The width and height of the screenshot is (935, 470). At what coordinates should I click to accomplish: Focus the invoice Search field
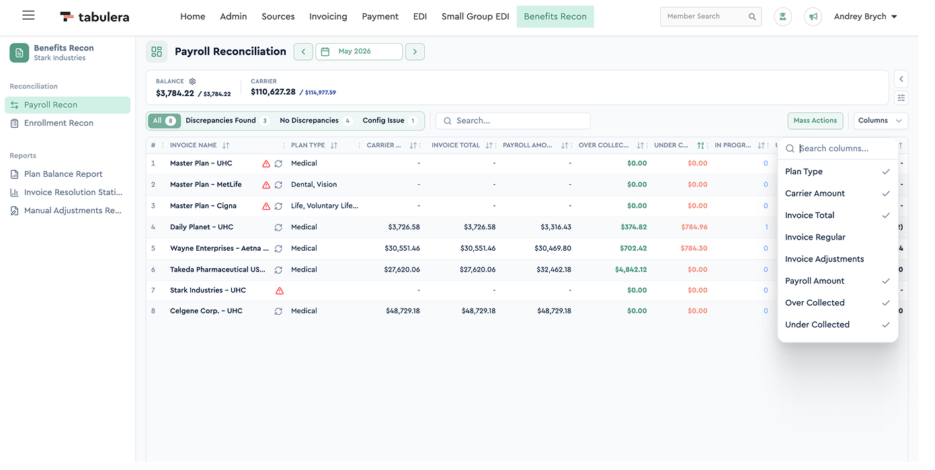pyautogui.click(x=513, y=121)
